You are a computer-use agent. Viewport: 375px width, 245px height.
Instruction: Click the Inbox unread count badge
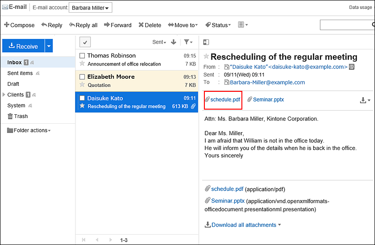pyautogui.click(x=26, y=62)
